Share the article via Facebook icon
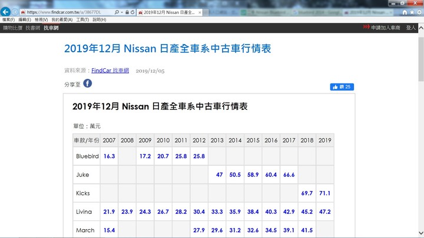 tap(87, 83)
